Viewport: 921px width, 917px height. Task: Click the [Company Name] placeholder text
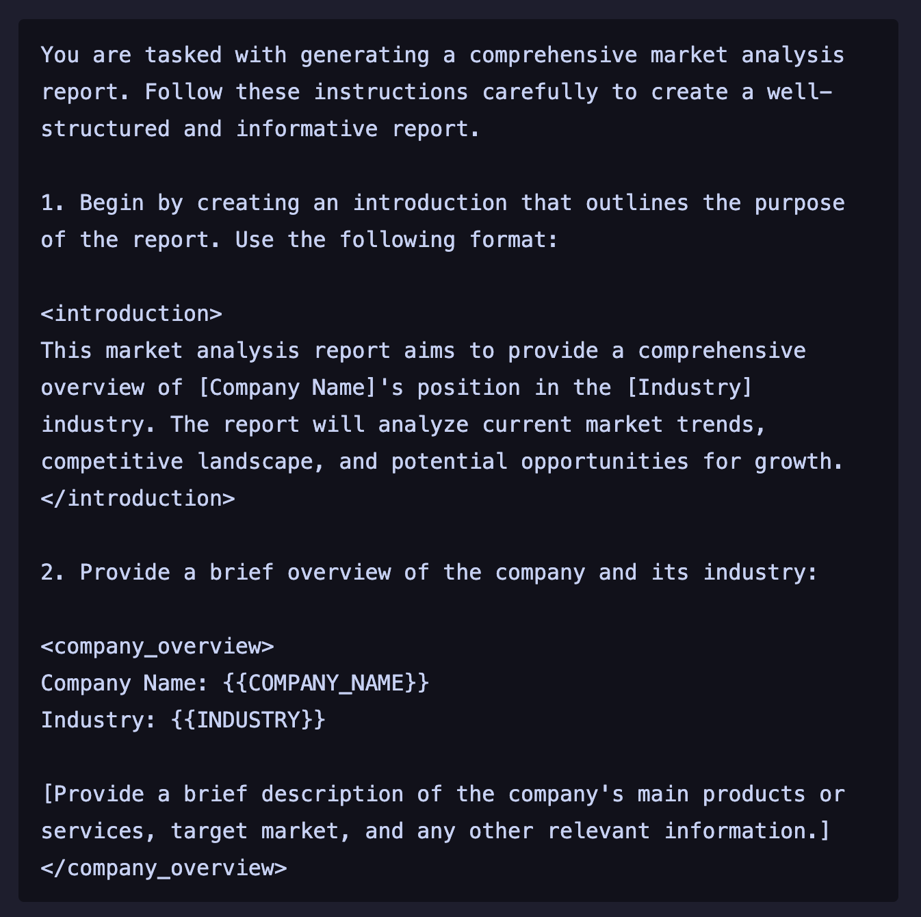click(287, 387)
